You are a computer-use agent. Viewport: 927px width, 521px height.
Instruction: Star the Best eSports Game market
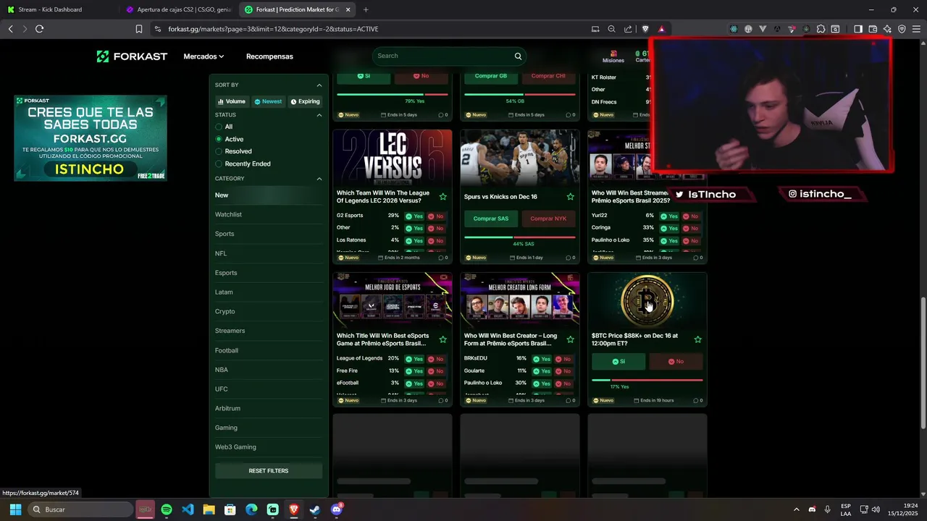pyautogui.click(x=443, y=339)
